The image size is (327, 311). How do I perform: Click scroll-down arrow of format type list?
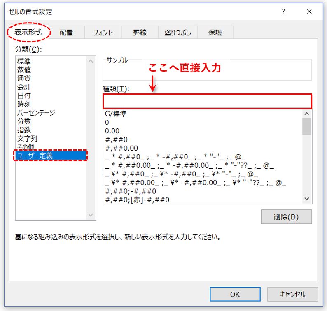point(306,199)
